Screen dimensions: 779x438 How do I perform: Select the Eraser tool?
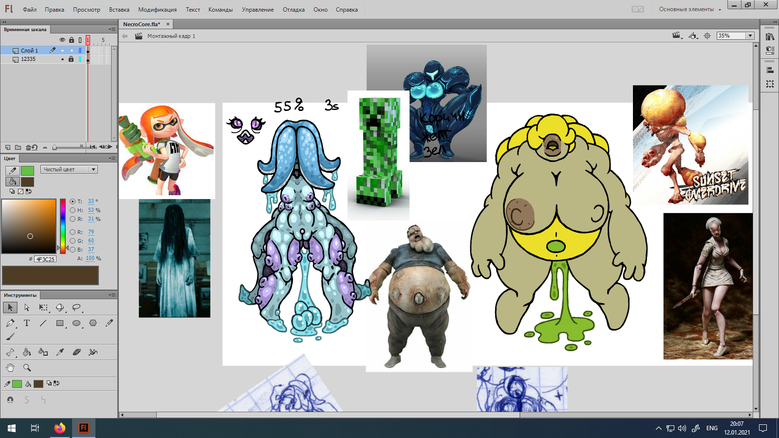76,352
